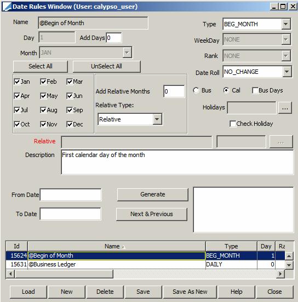Open the Type dropdown showing BEG_MONTH

(285, 24)
